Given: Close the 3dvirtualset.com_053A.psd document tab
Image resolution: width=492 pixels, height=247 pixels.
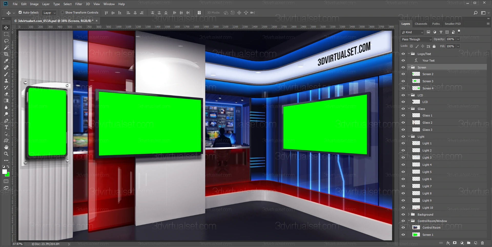Looking at the screenshot, I should point(97,21).
